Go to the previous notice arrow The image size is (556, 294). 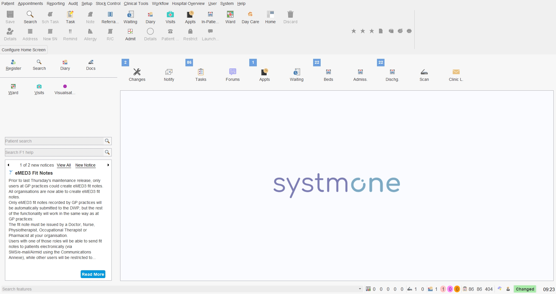tap(8, 165)
